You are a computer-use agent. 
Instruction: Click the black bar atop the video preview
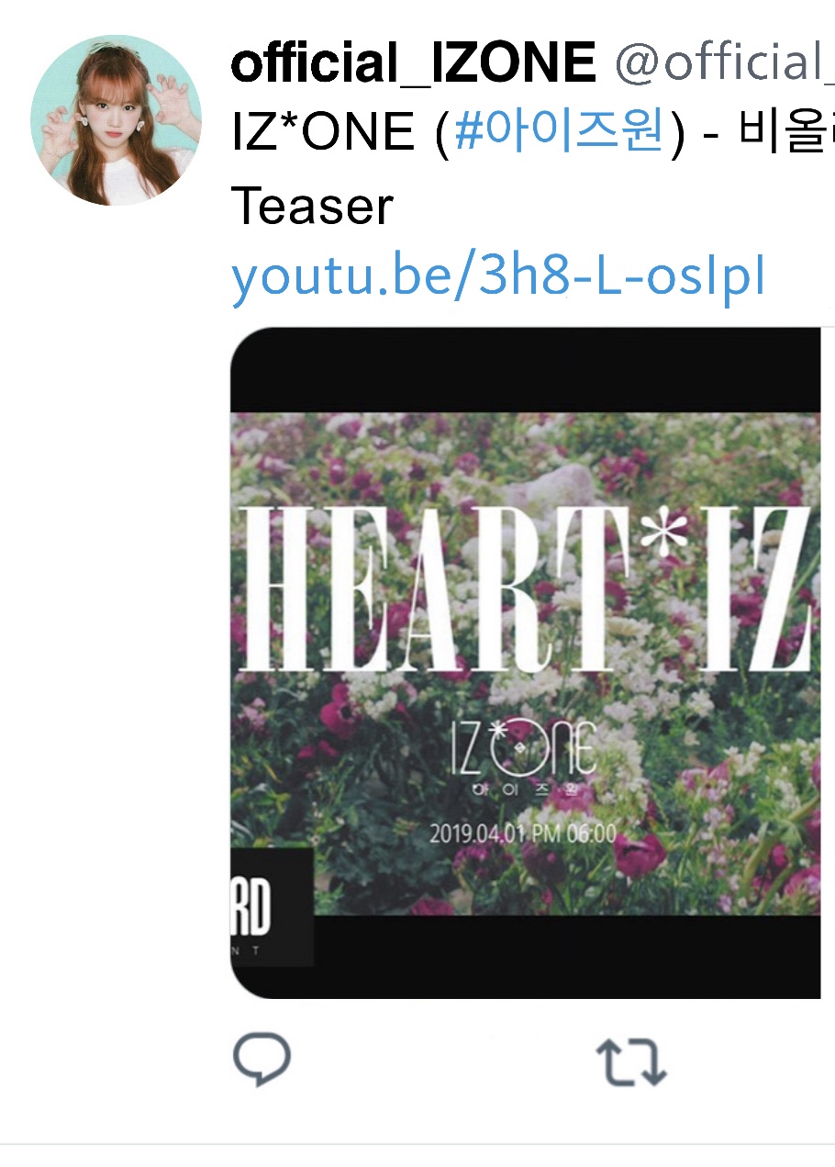pyautogui.click(x=525, y=369)
